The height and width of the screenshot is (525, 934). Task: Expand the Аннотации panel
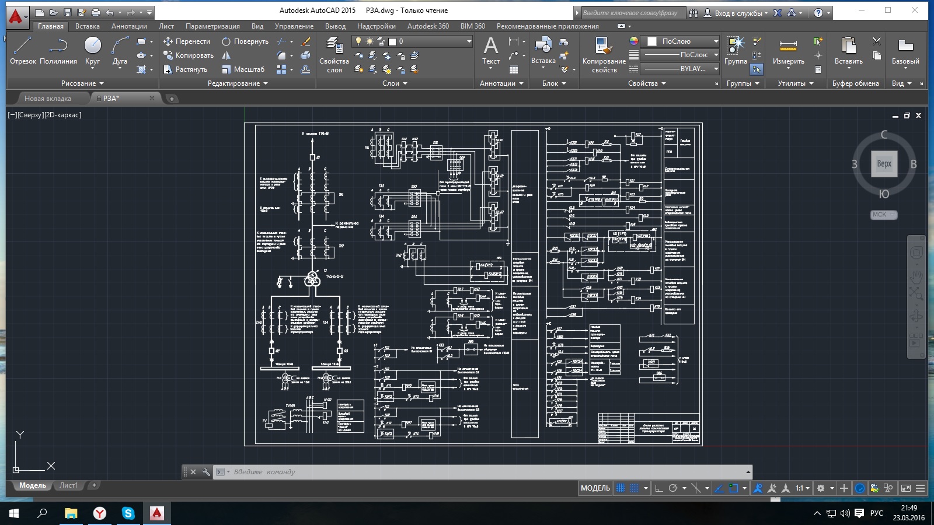tap(501, 83)
